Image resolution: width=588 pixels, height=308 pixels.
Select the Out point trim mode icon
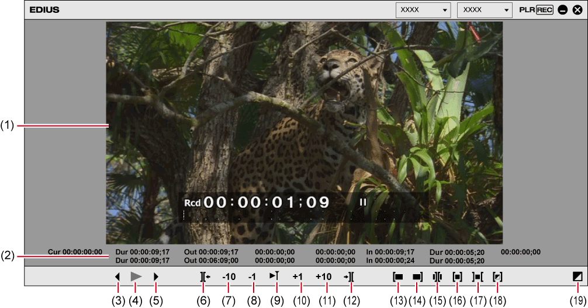417,276
